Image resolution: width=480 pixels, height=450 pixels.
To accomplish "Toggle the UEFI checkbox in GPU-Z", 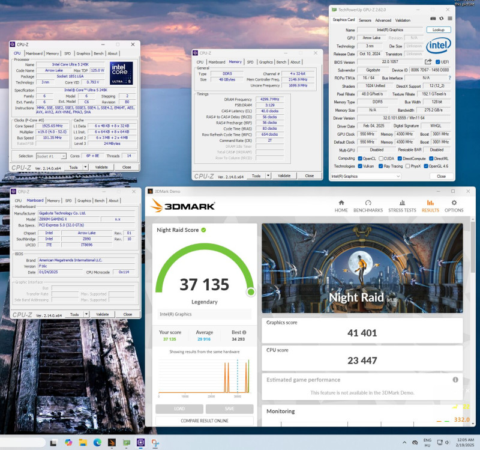I will click(437, 62).
